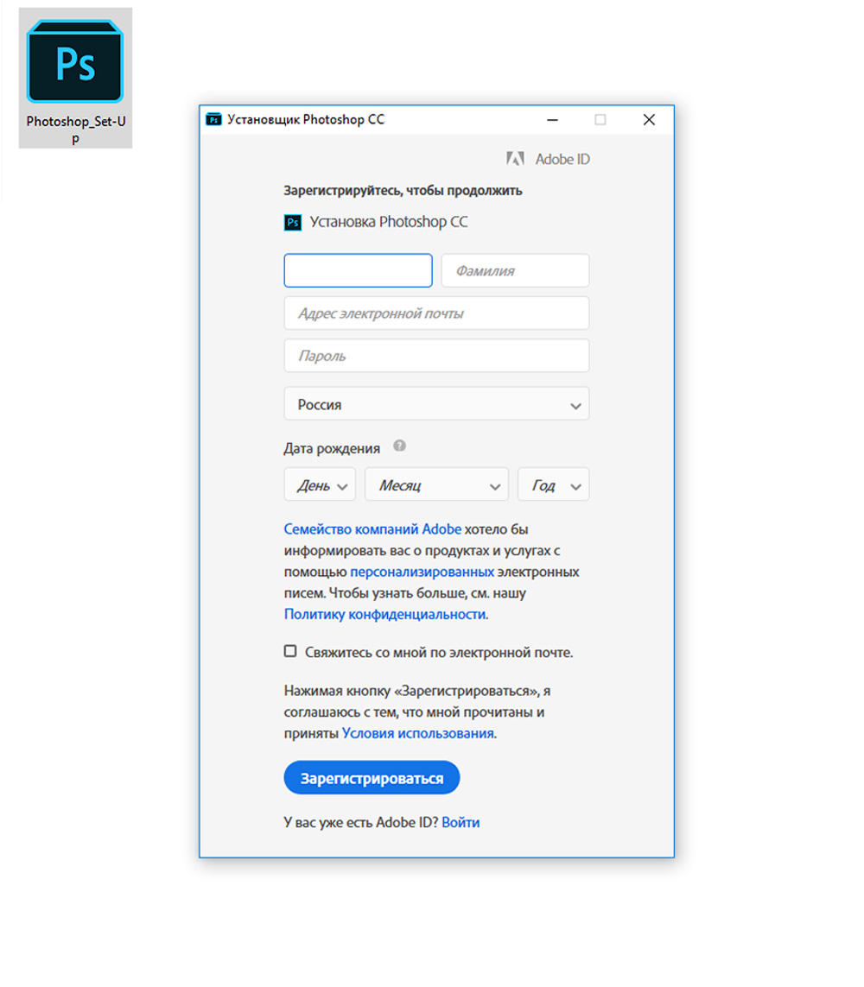Screen dimensions: 864x987
Task: Minimize the Установщик Photoshop CC window
Action: tap(552, 120)
